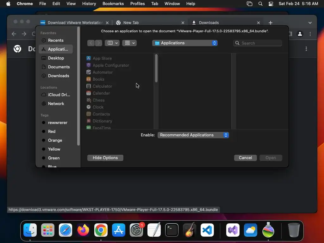Screen dimensions: 324x243
Task: Open the Profiles menu
Action: [x=137, y=4]
